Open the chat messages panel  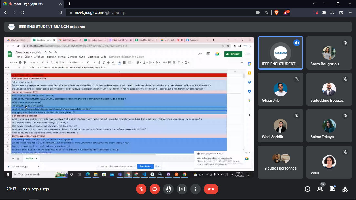click(333, 189)
